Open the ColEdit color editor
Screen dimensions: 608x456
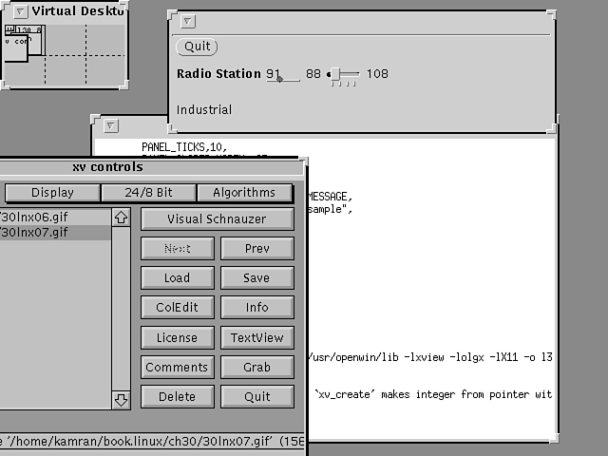(177, 308)
